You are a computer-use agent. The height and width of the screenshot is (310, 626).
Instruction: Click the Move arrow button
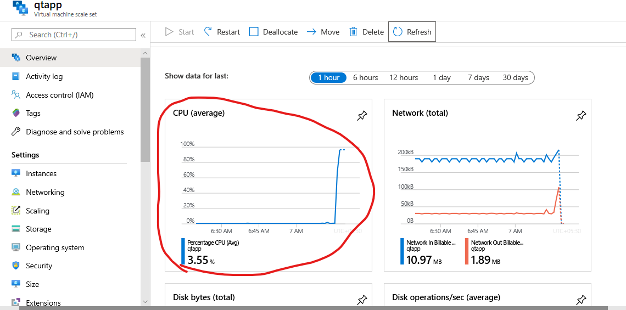pyautogui.click(x=323, y=32)
